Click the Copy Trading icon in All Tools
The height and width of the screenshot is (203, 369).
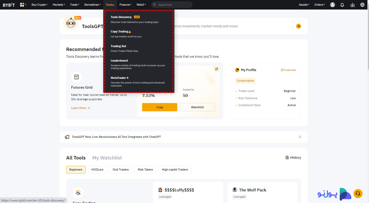coord(78,192)
